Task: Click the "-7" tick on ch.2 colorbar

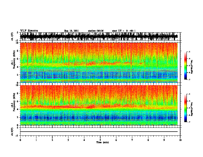Action: pos(189,122)
